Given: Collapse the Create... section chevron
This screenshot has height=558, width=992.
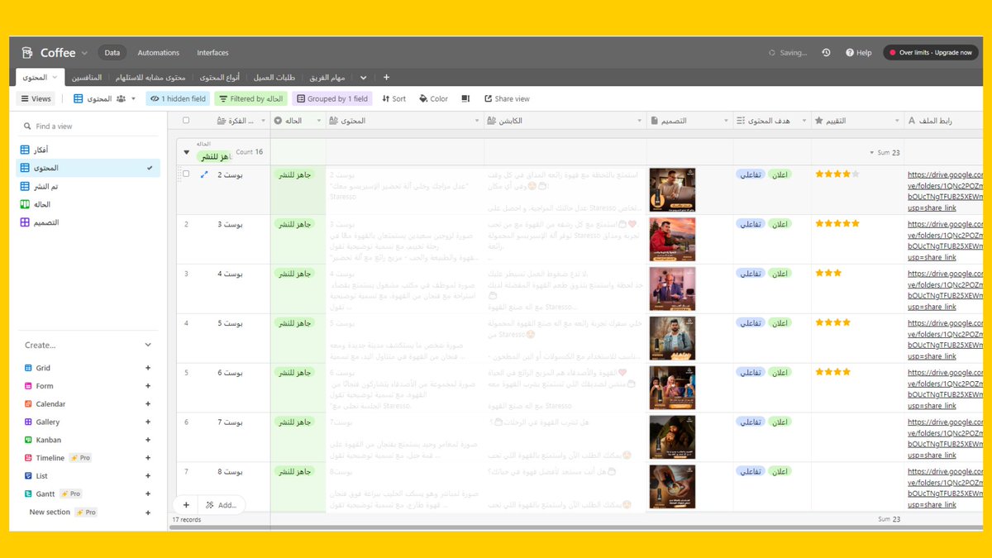Looking at the screenshot, I should pyautogui.click(x=148, y=345).
